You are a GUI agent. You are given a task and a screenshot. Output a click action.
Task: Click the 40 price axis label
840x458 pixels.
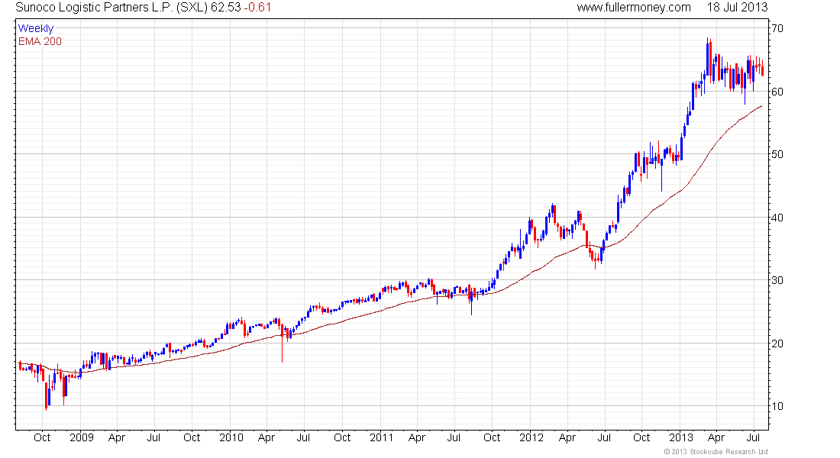click(777, 218)
